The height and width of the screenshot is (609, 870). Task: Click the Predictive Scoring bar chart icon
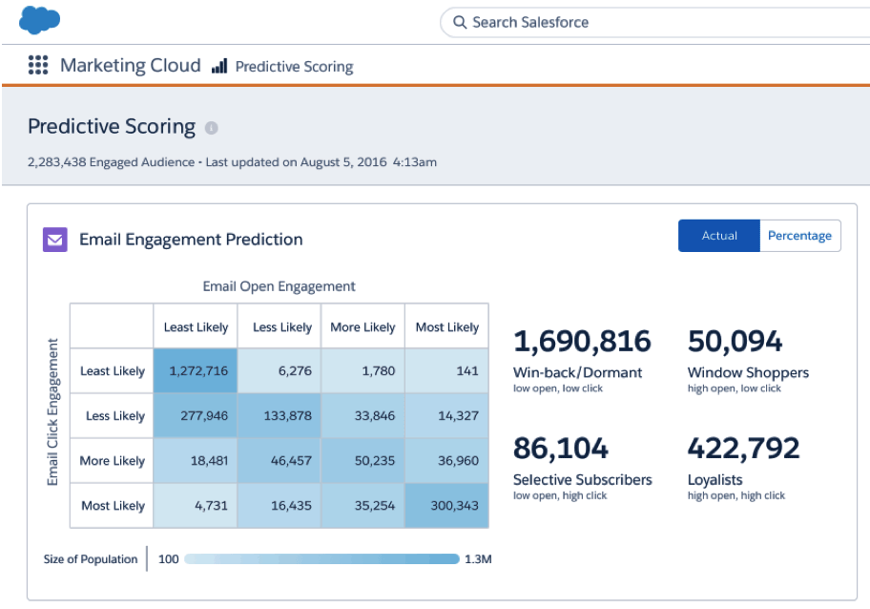coord(219,66)
